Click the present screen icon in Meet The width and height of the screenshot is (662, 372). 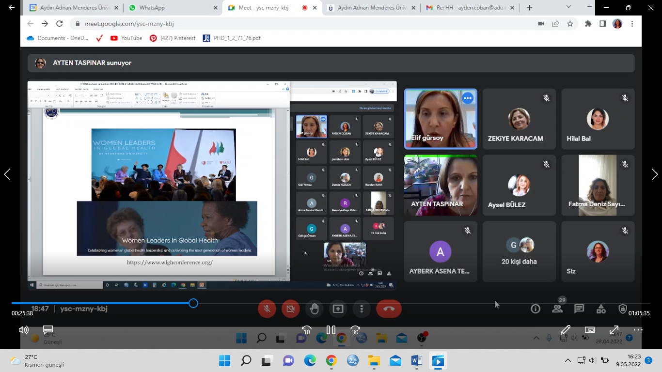[x=338, y=309]
